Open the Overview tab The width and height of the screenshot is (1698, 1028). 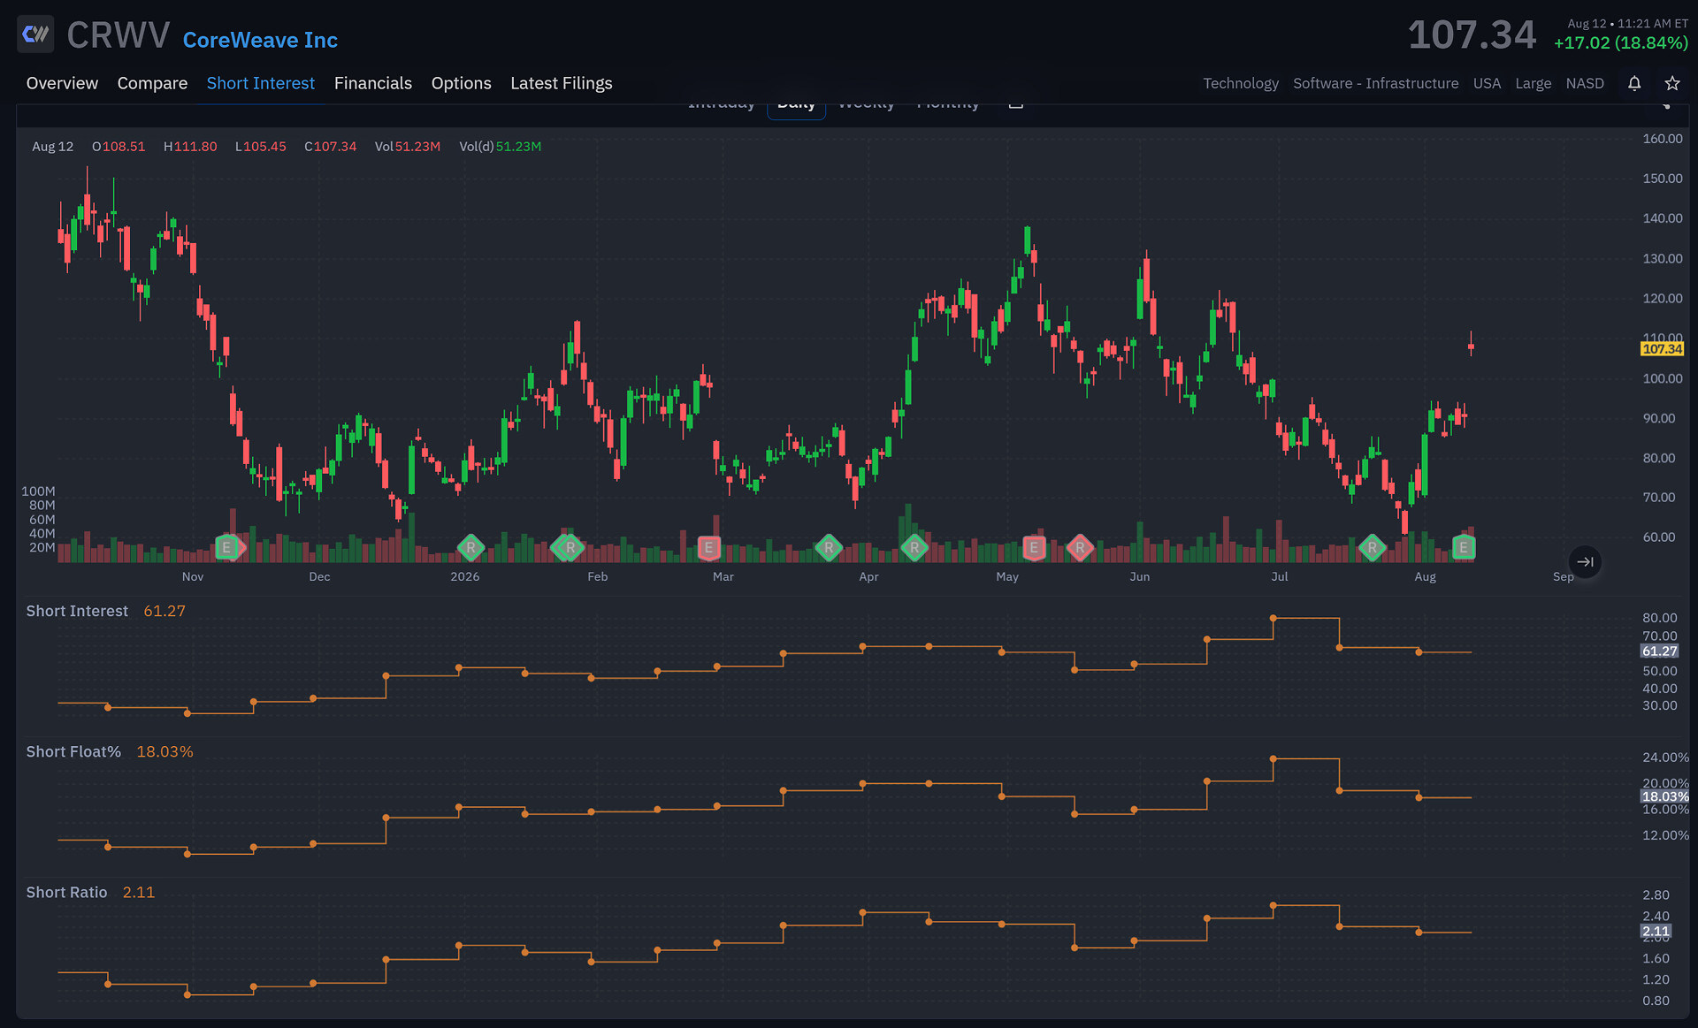(62, 83)
